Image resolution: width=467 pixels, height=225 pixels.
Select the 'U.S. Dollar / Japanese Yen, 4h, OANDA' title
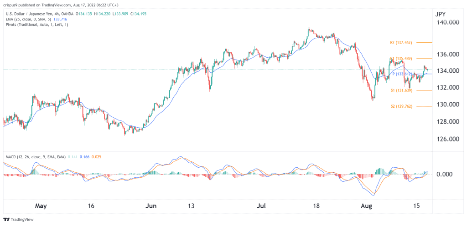(39, 14)
